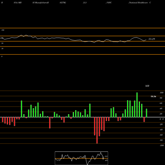
Task: Click the 30 label on RSI axis
Action: (2, 49)
